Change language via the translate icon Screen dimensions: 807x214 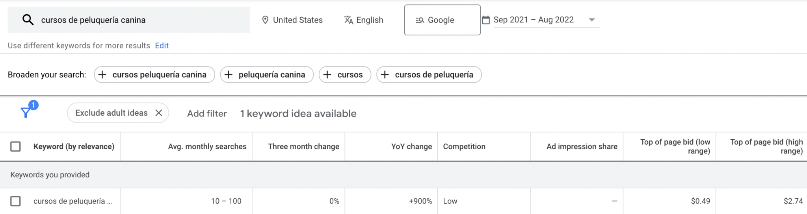tap(348, 20)
